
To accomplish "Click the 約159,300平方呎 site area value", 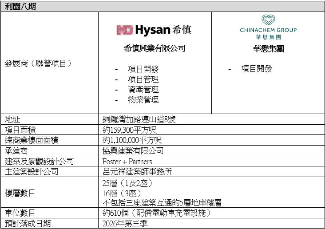I will click(129, 130).
